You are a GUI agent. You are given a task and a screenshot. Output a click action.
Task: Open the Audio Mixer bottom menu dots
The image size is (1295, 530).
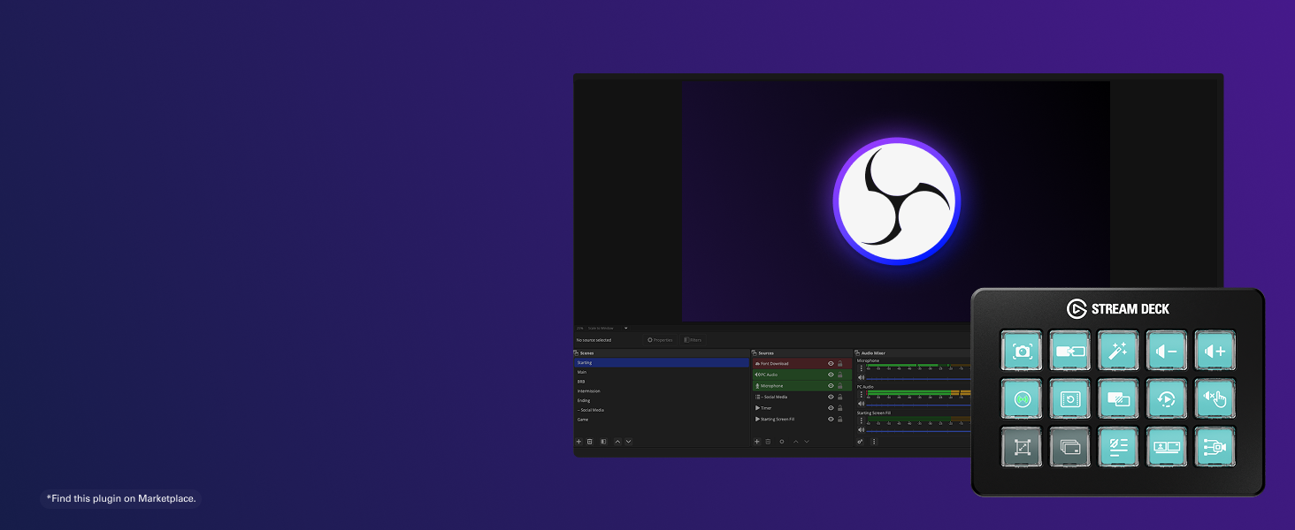(x=873, y=441)
